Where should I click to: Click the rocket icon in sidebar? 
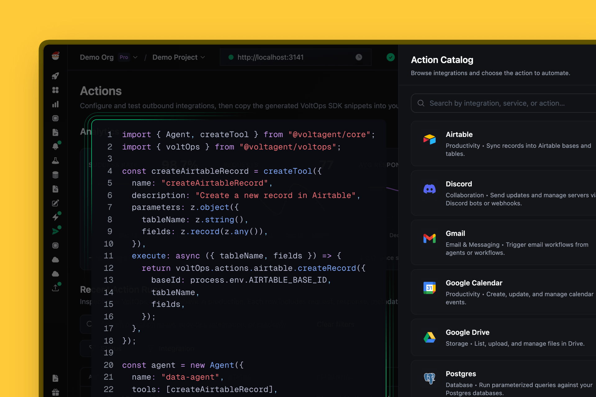click(55, 76)
